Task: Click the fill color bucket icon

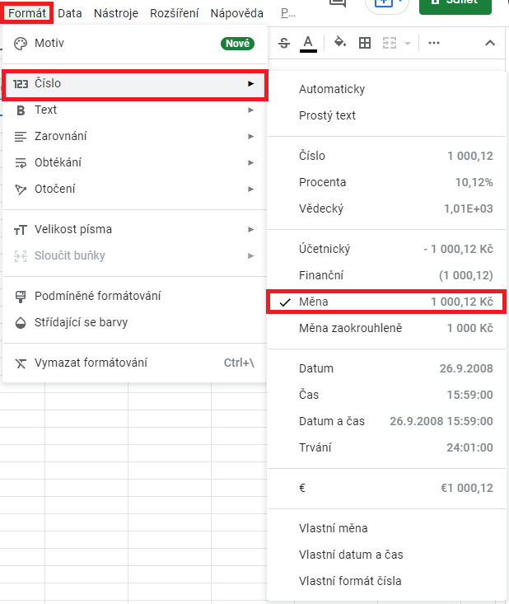Action: pos(339,43)
